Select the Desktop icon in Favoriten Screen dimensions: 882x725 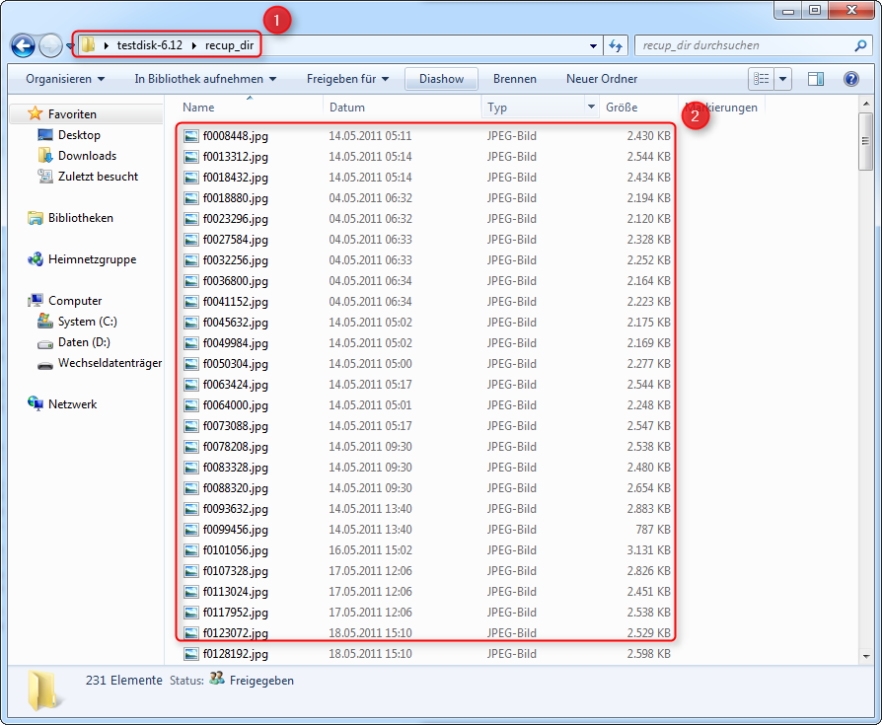pos(45,135)
